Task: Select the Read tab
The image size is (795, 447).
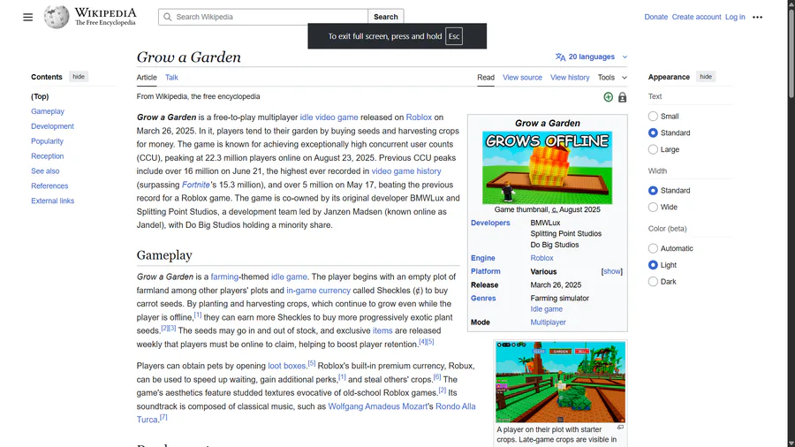Action: (486, 78)
